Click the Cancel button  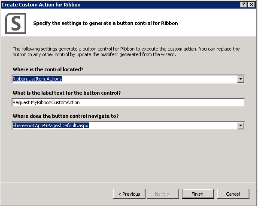click(233, 194)
